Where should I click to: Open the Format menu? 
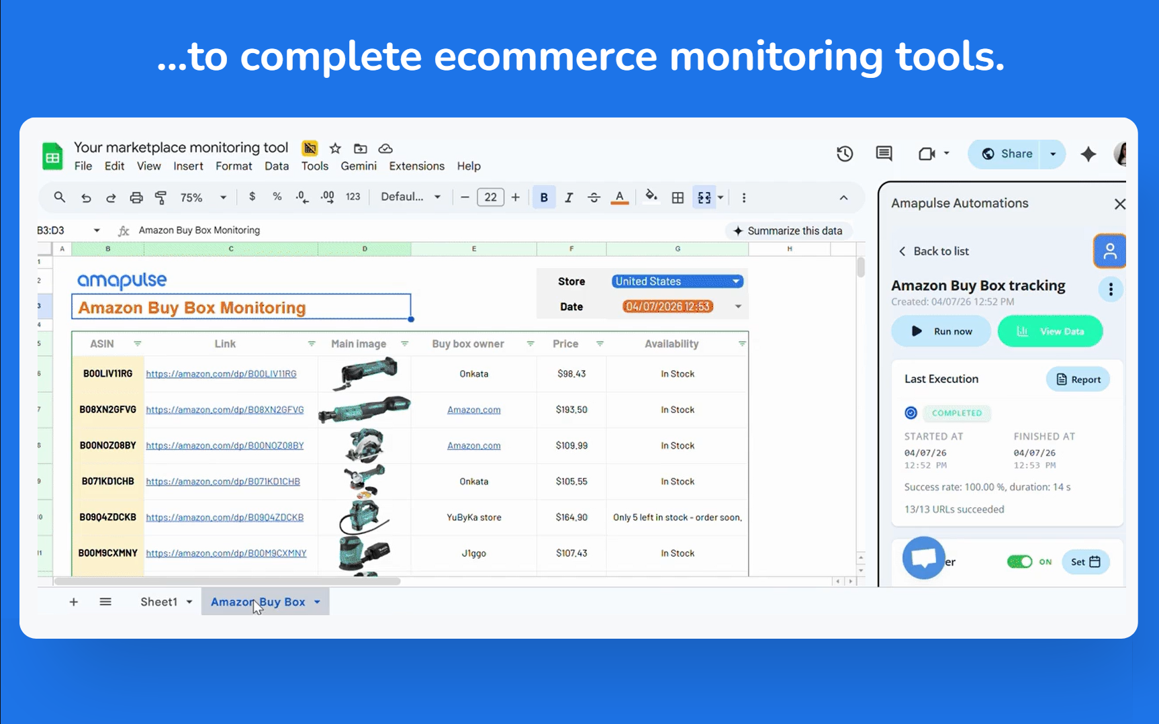[x=234, y=166]
